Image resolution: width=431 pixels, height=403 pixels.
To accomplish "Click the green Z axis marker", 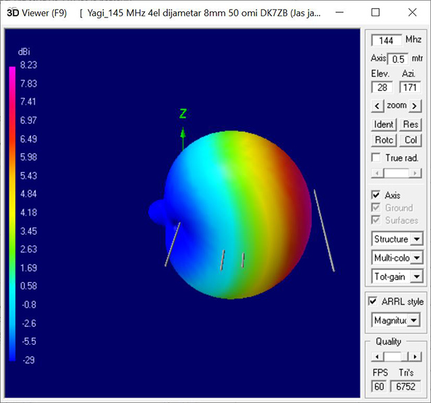I will point(182,115).
